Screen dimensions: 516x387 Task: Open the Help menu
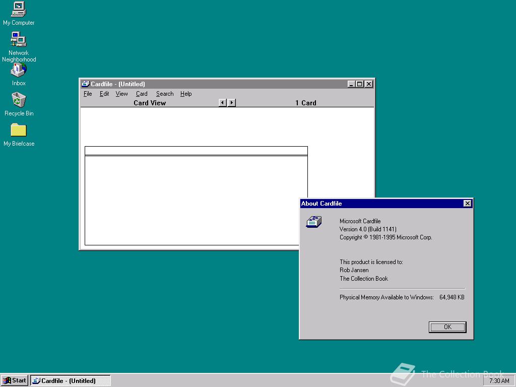point(186,94)
